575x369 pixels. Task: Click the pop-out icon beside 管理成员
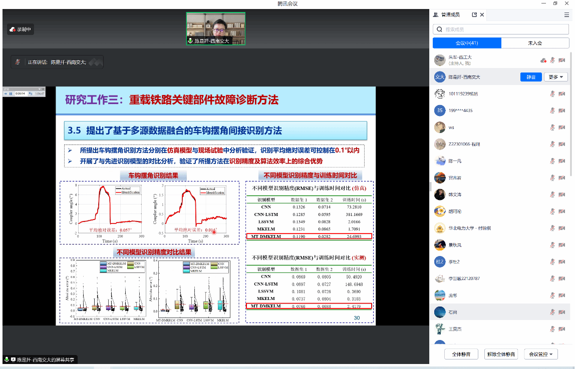click(x=474, y=15)
